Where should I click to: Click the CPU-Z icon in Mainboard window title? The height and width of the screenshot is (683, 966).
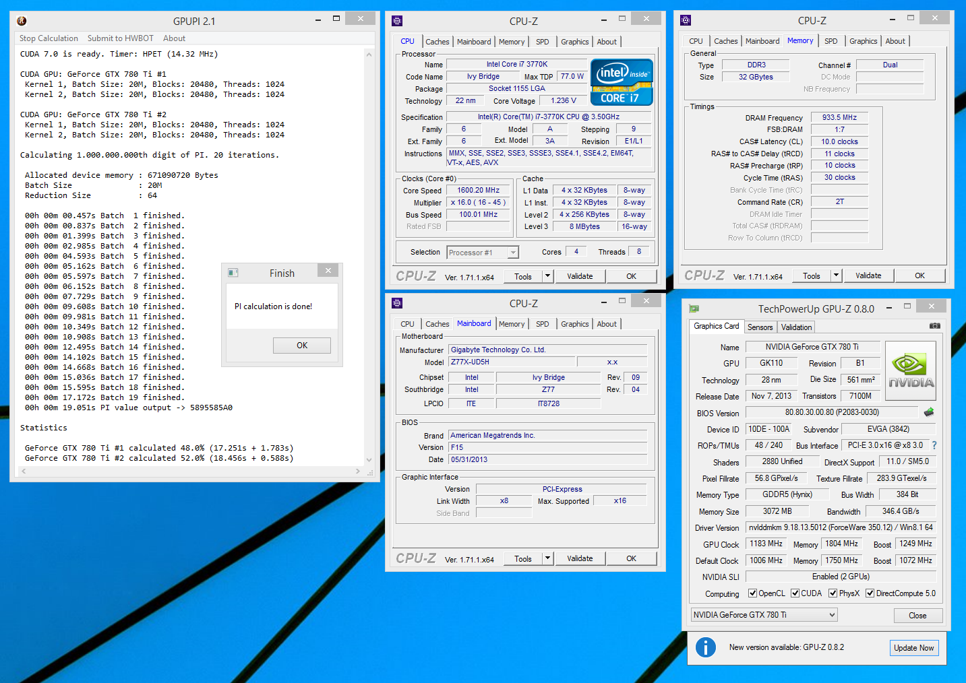coord(397,303)
